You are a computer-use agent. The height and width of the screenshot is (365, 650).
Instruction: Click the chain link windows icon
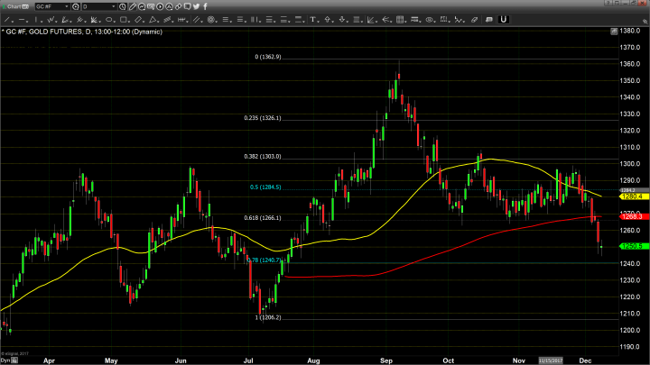(x=178, y=6)
